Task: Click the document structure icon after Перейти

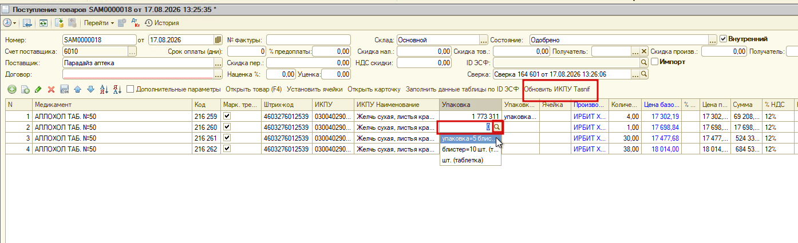Action: (x=122, y=23)
